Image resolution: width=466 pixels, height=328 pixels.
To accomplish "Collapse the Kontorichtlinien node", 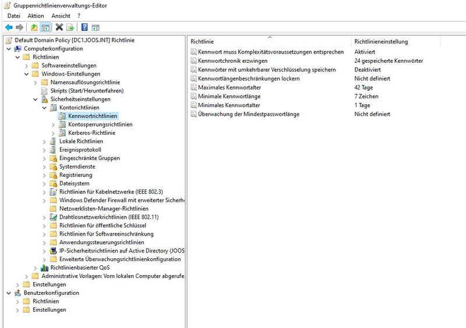I will 44,108.
